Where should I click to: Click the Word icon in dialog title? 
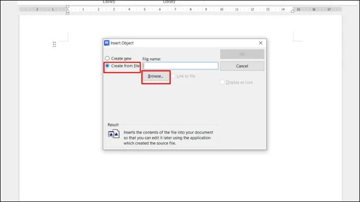(x=106, y=43)
